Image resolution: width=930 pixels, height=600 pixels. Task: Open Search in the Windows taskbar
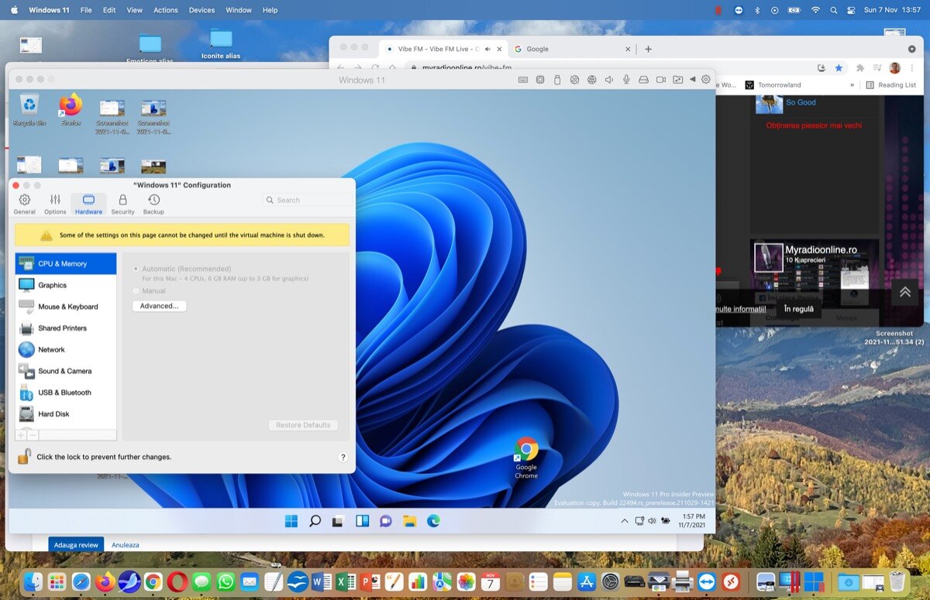click(x=315, y=521)
